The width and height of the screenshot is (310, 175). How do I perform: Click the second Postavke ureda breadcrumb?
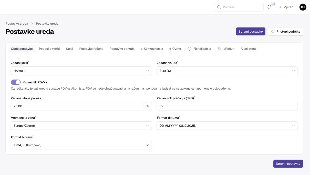(47, 24)
